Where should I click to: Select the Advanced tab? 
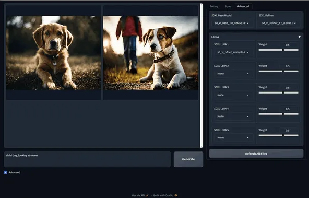pos(243,6)
